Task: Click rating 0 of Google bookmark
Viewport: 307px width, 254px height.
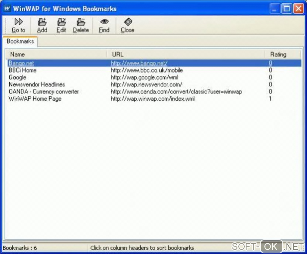Action: 270,77
